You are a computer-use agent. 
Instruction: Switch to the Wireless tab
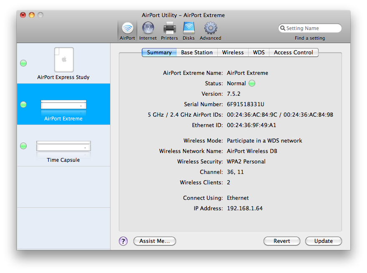coord(233,52)
